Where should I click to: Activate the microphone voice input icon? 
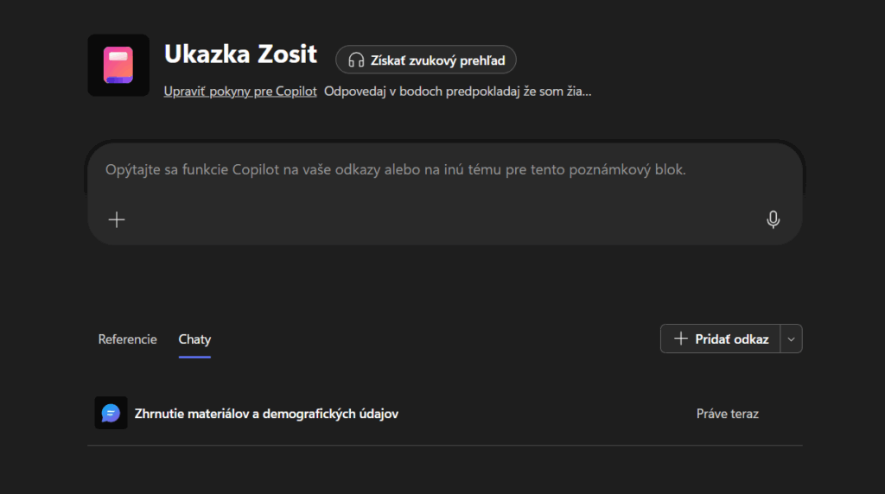click(x=774, y=219)
